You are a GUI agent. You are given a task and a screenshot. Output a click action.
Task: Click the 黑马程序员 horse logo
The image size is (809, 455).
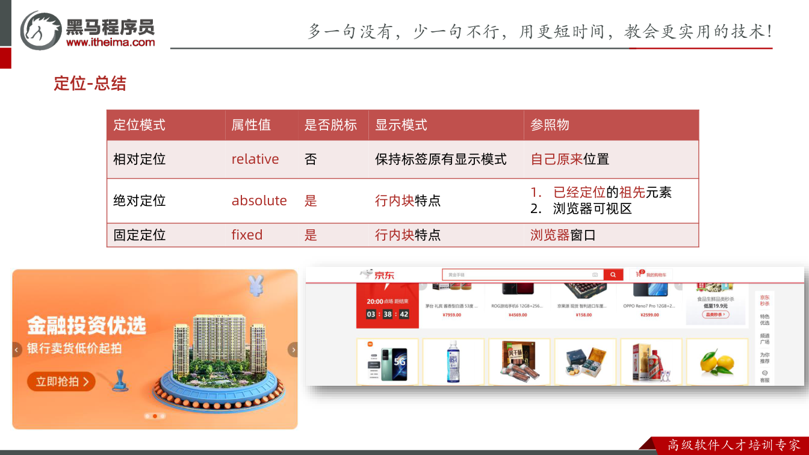coord(41,30)
